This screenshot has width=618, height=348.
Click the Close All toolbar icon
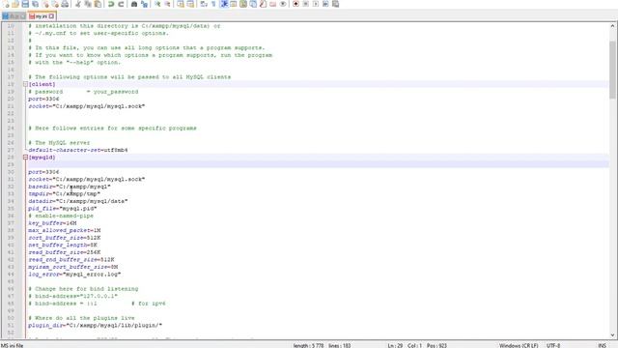(x=55, y=4)
